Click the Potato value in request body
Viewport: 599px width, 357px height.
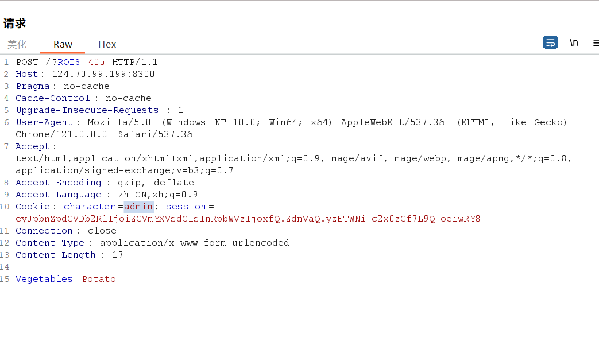coord(99,278)
